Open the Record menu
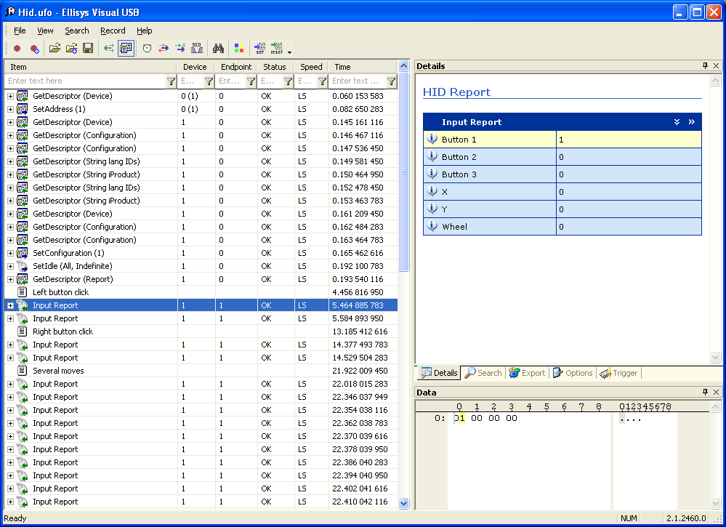726x527 pixels. tap(113, 31)
